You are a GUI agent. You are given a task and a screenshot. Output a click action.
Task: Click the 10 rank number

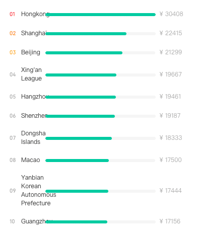[12, 221]
